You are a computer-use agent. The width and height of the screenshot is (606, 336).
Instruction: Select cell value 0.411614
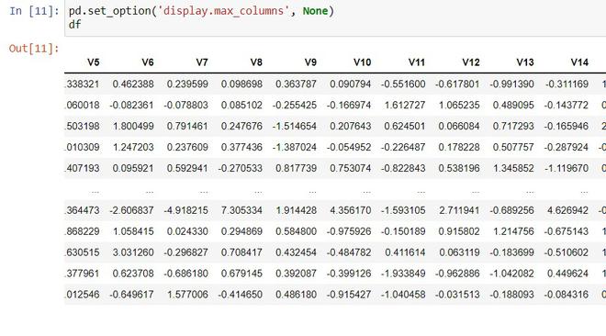tap(405, 252)
